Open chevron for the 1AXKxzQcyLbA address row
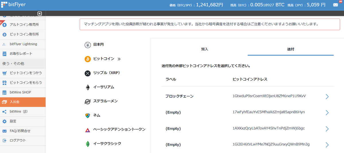344x153 pixels. [327, 129]
